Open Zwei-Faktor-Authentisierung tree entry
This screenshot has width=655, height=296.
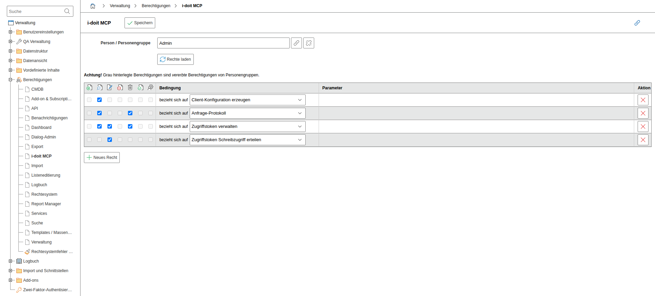47,290
